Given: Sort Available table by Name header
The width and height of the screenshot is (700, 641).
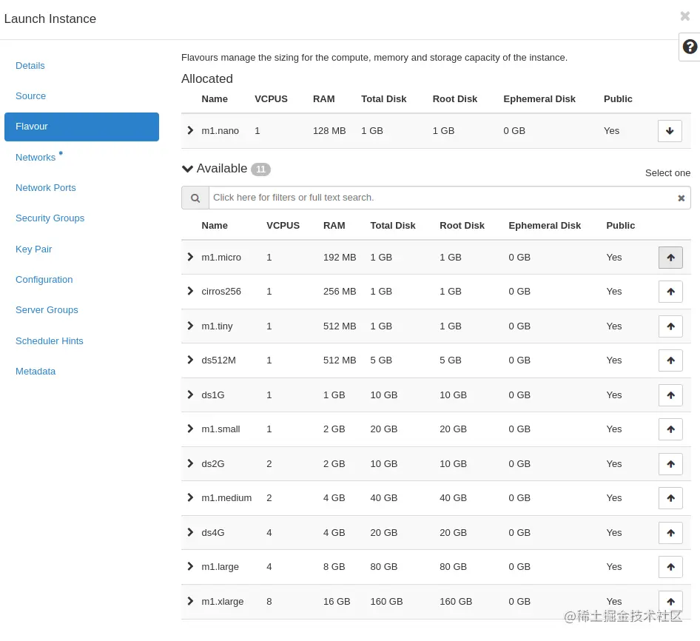Looking at the screenshot, I should pyautogui.click(x=215, y=226).
